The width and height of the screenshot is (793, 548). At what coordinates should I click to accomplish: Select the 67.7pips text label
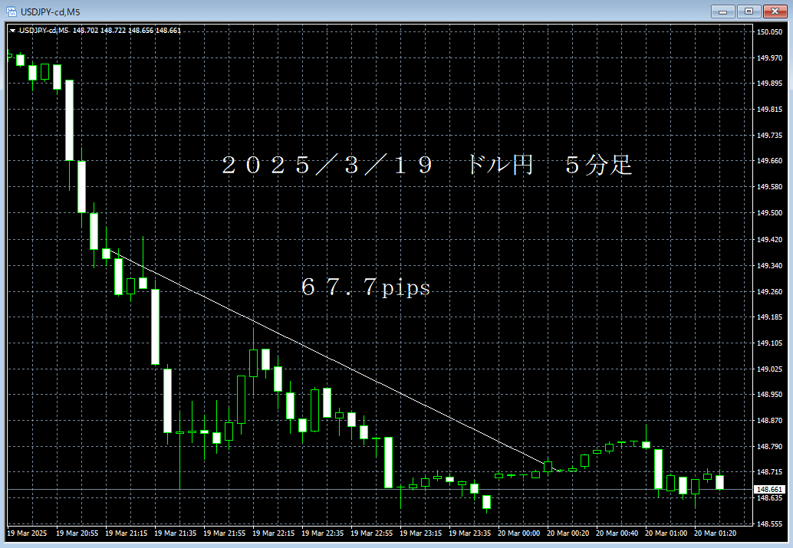coord(366,287)
